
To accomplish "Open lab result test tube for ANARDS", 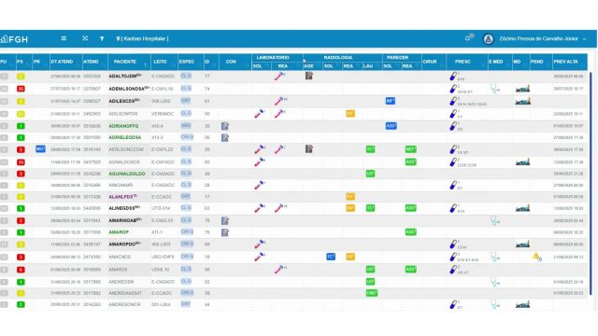I will point(279,270).
